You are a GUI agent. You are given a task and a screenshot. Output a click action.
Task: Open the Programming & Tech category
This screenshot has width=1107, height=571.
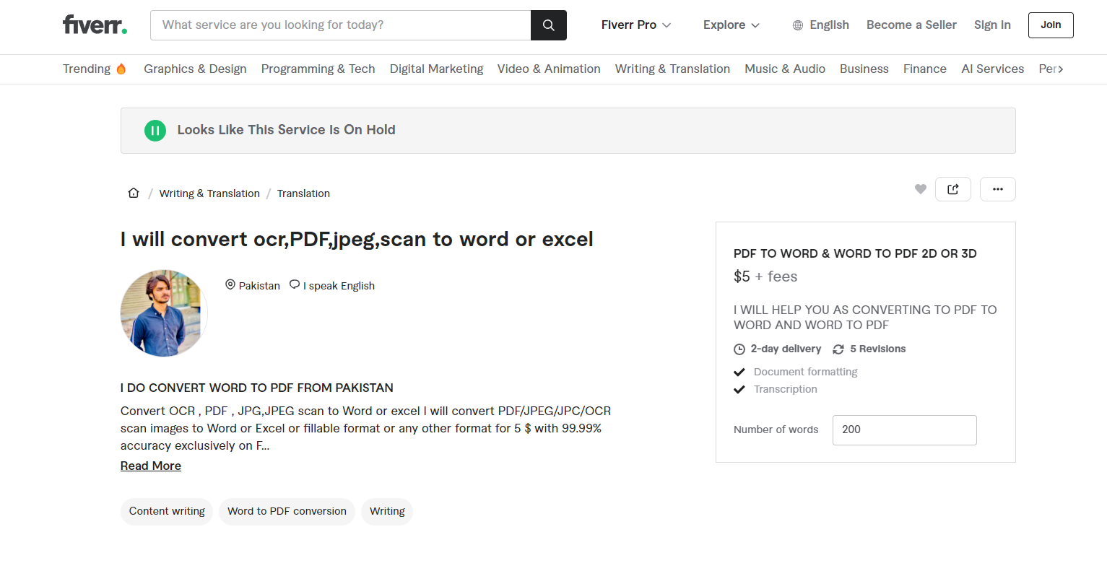(x=318, y=69)
